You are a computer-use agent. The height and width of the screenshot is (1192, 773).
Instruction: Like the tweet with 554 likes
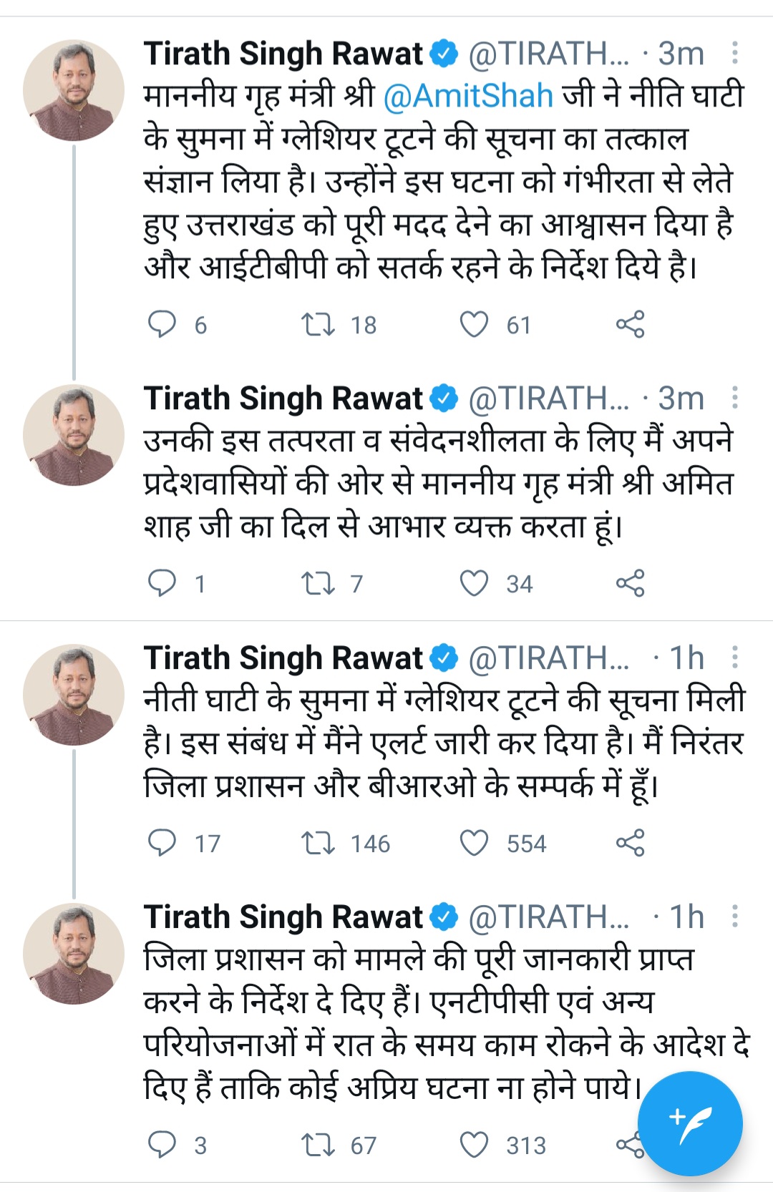point(474,843)
